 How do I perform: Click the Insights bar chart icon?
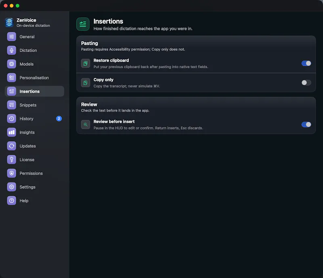coord(12,132)
